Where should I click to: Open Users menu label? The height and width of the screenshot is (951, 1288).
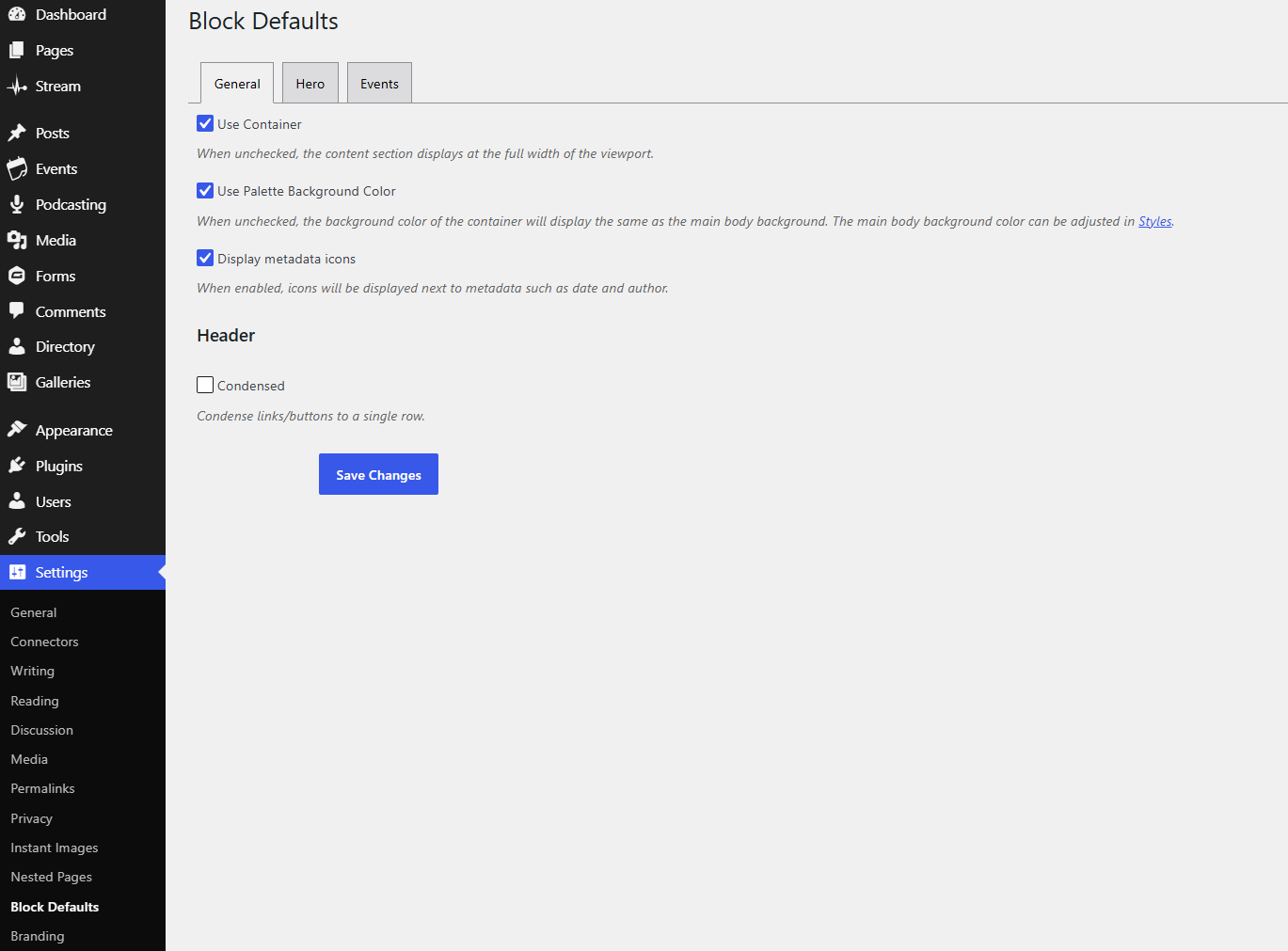pos(54,501)
